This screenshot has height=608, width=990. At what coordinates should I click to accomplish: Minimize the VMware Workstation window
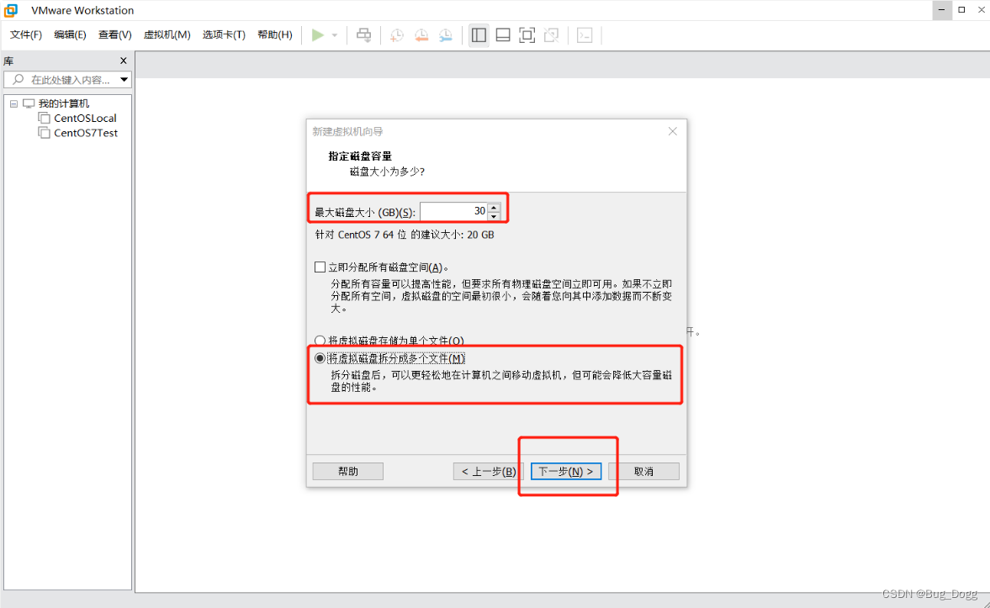click(941, 10)
